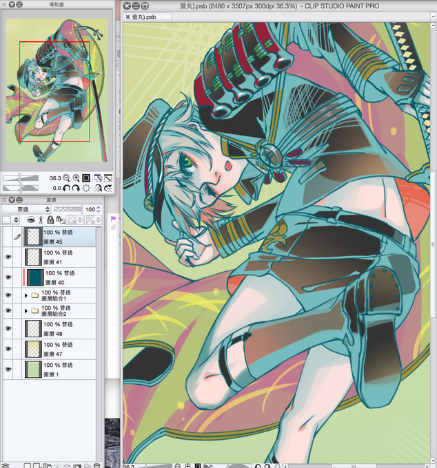Select layer name 圖層 40
This screenshot has height=468, width=437.
point(54,282)
